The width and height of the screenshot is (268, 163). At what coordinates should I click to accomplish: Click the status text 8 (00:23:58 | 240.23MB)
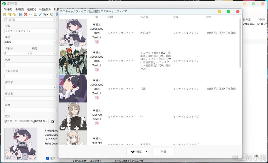(x=130, y=161)
